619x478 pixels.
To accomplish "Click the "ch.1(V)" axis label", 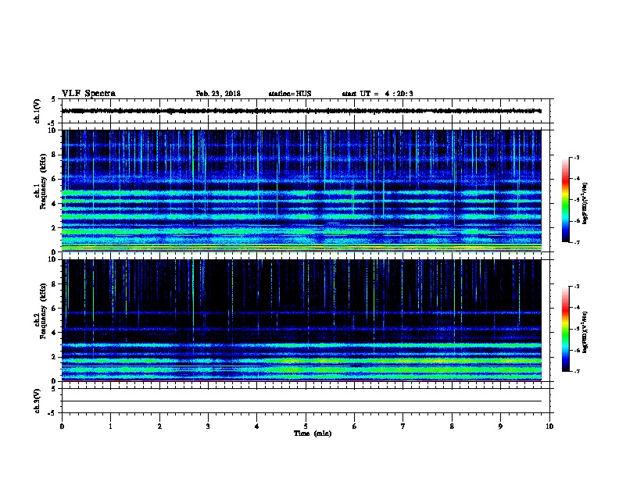I will (38, 111).
